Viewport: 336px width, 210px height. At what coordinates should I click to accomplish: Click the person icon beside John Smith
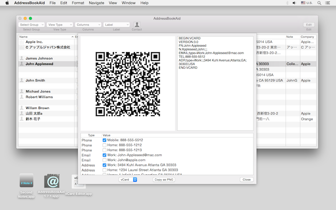coord(22,80)
